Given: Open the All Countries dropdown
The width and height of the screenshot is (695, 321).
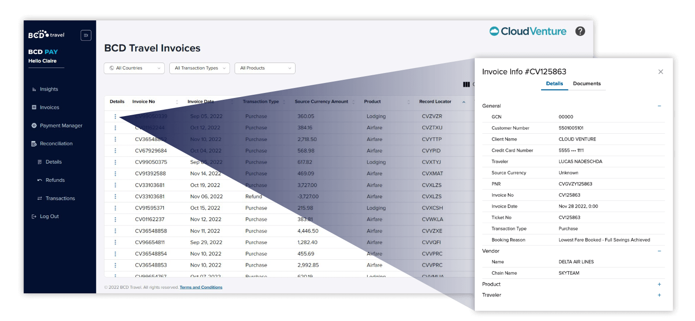Looking at the screenshot, I should coord(134,68).
